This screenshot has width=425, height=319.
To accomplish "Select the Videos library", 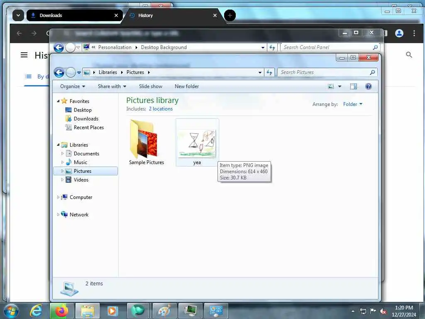I will coord(81,179).
